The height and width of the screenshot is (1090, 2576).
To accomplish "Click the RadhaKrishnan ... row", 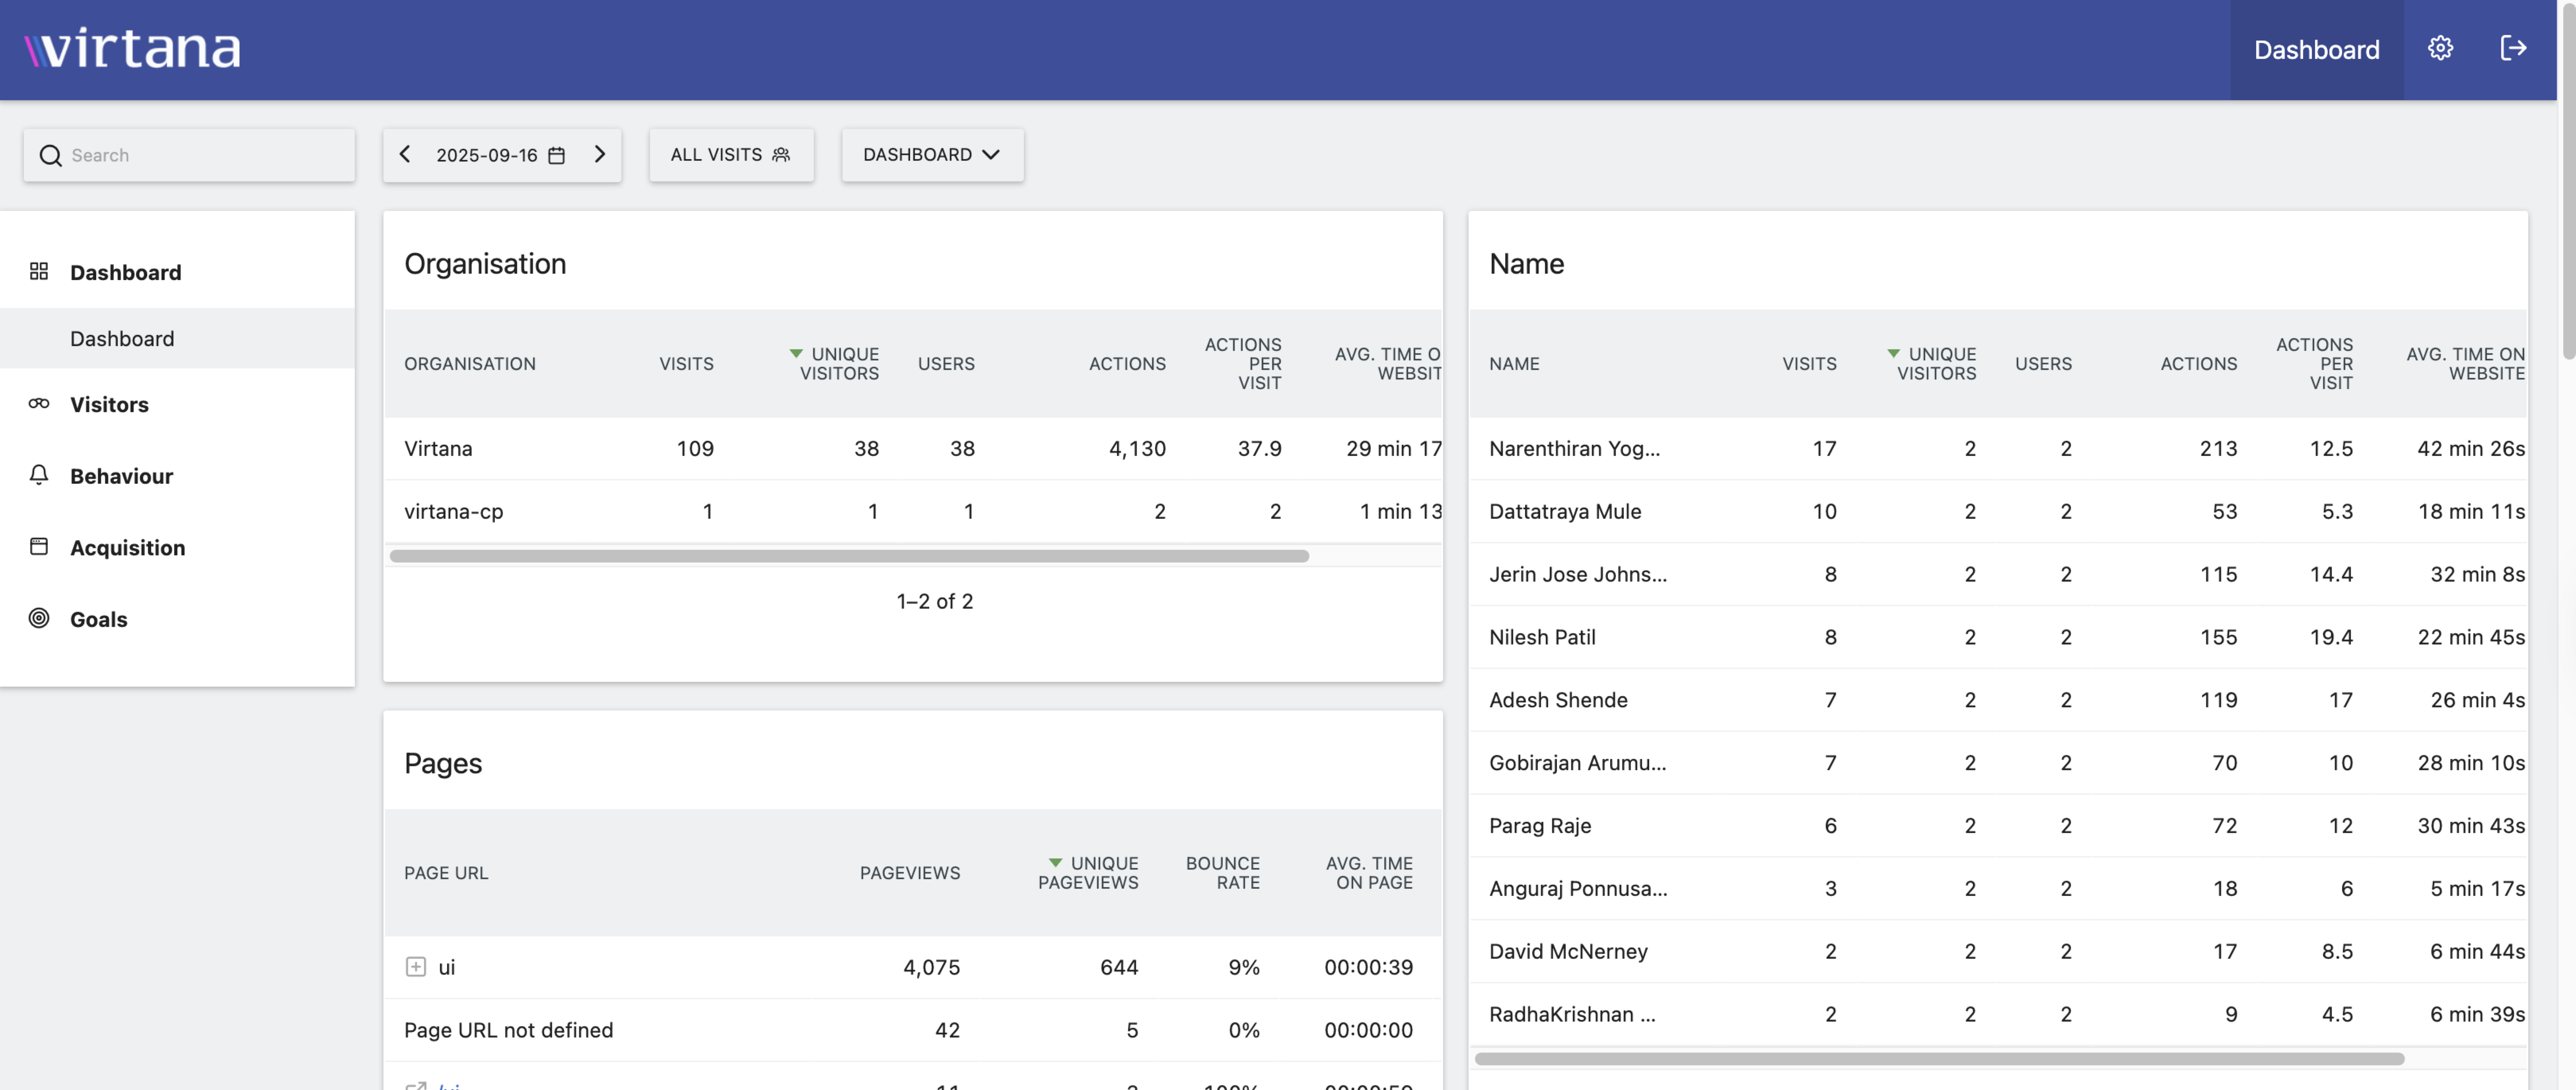I will [1998, 1015].
